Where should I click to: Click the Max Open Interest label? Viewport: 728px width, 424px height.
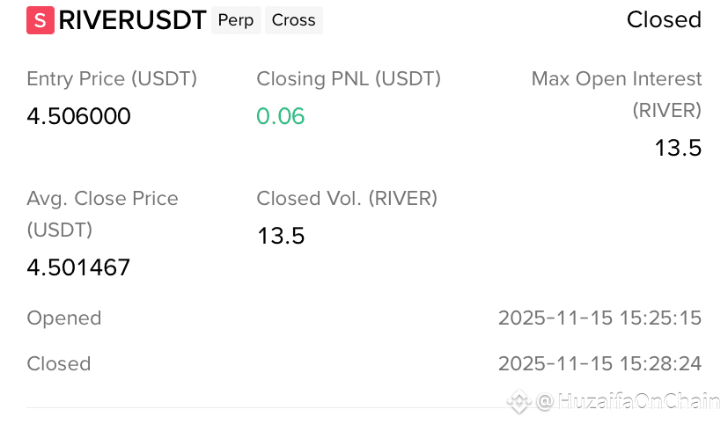pos(616,95)
